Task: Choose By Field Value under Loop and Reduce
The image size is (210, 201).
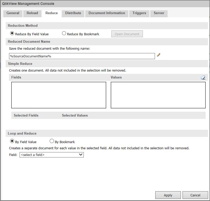Action: 12,141
